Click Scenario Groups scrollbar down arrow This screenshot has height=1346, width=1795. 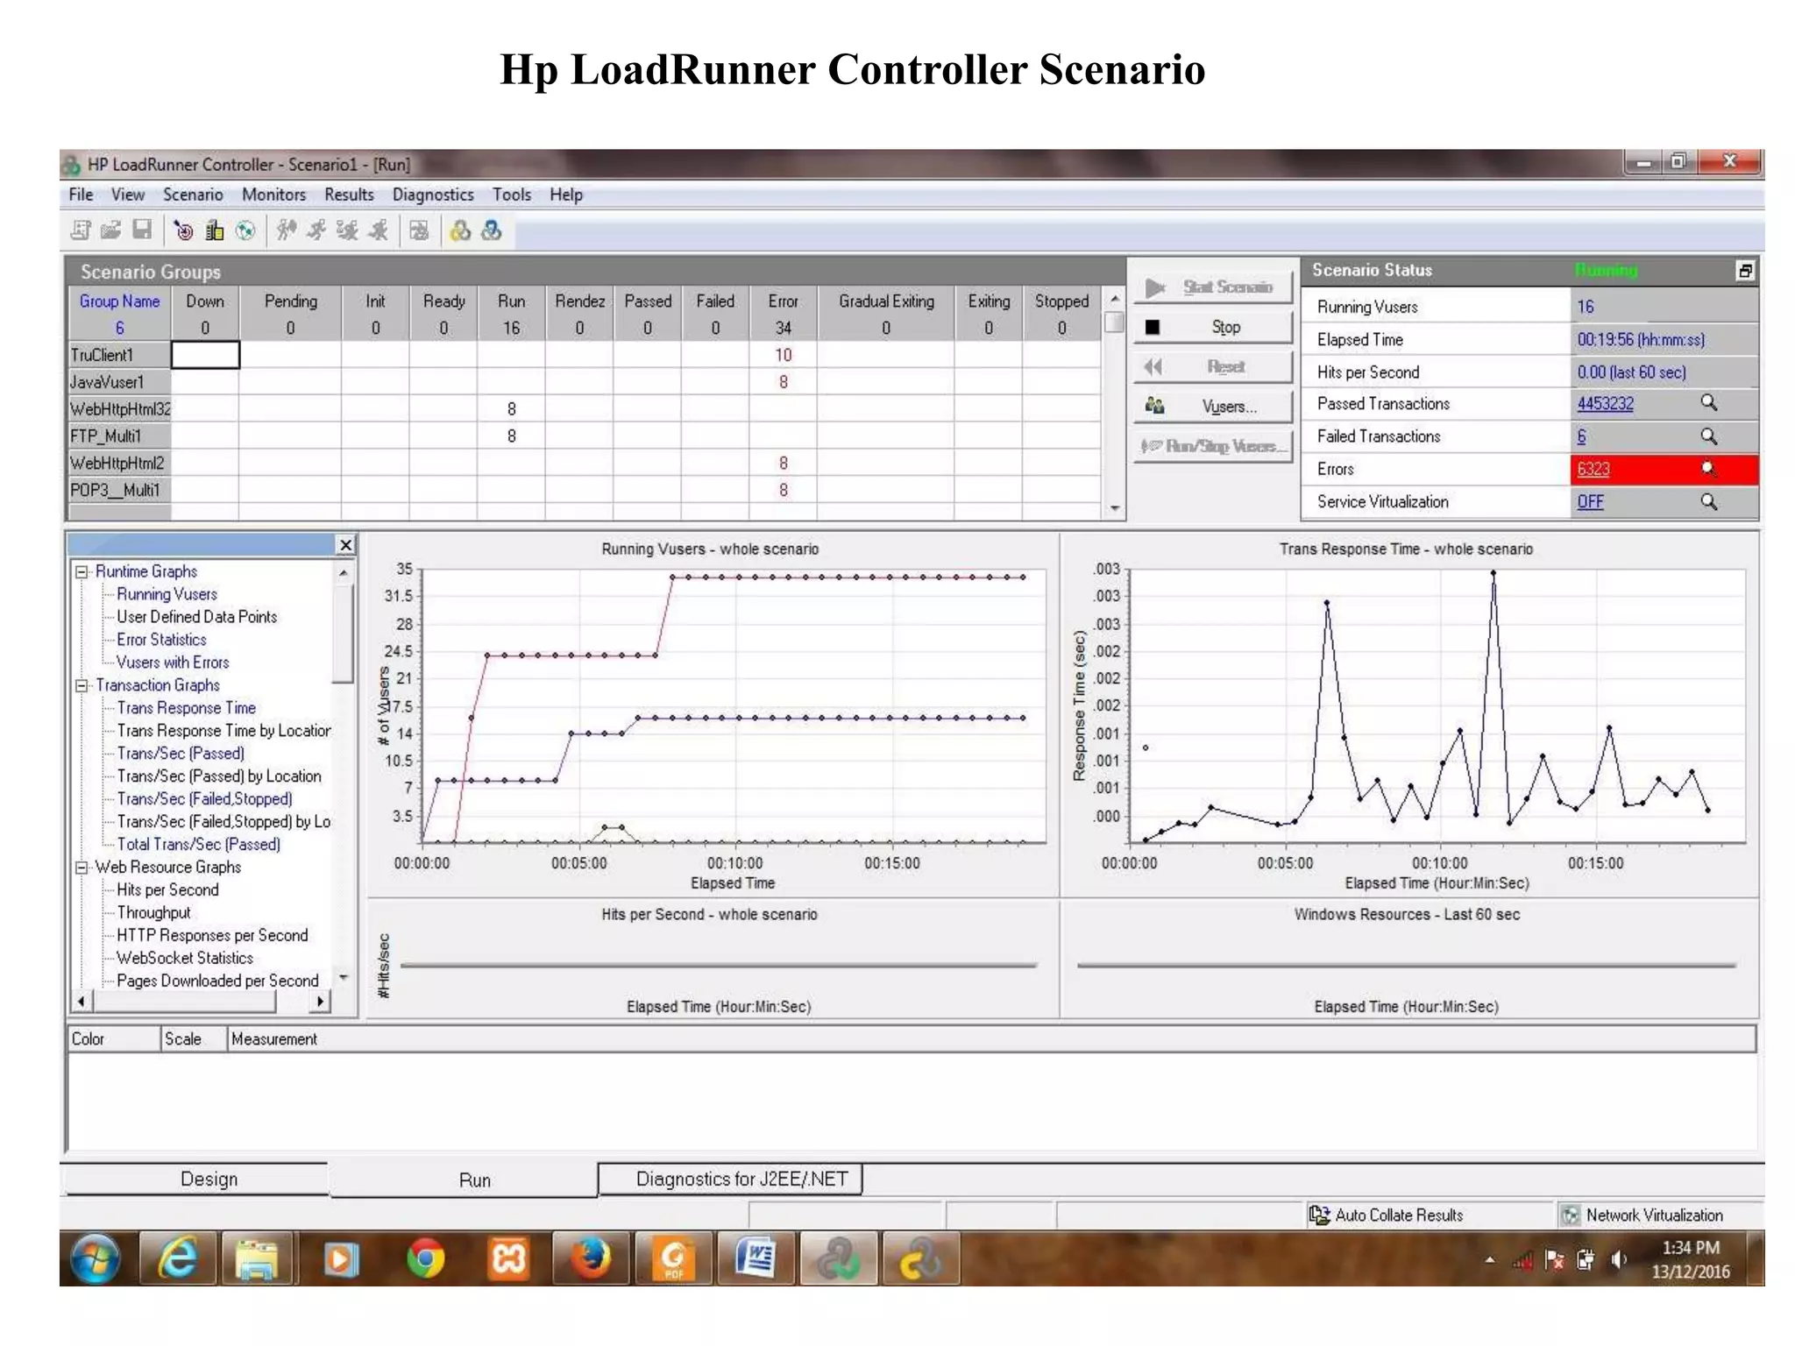[x=1114, y=508]
